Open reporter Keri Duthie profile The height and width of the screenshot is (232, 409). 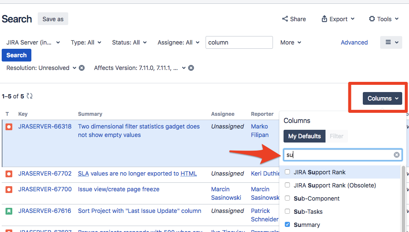tap(265, 173)
